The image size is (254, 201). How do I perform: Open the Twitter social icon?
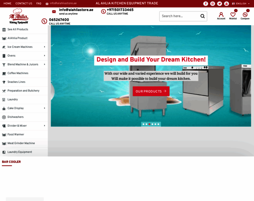click(220, 4)
